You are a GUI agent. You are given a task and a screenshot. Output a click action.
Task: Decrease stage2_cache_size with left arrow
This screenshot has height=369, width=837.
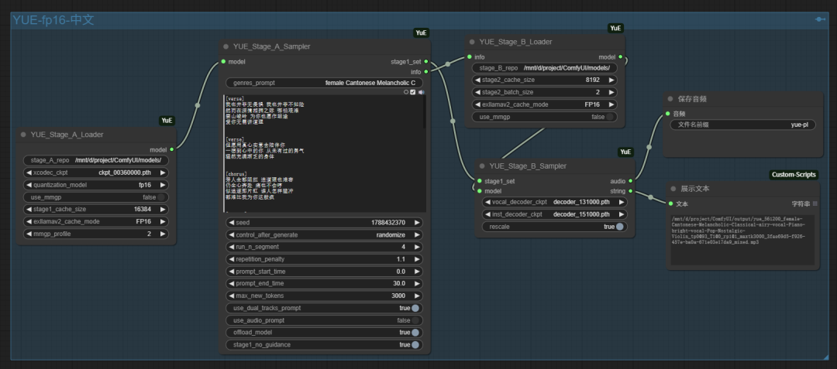tap(477, 80)
